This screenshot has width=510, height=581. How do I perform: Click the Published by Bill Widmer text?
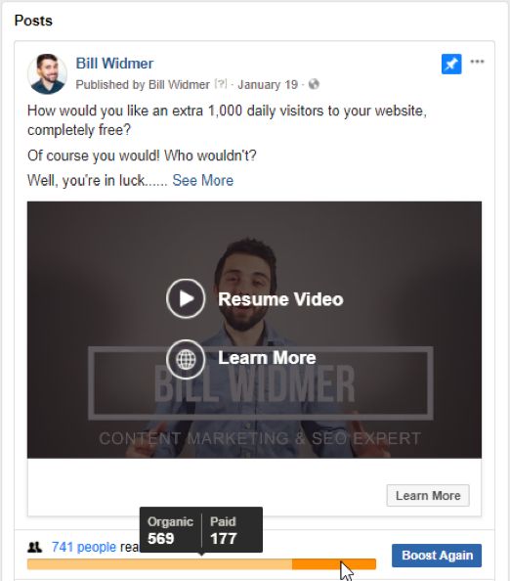click(x=143, y=84)
